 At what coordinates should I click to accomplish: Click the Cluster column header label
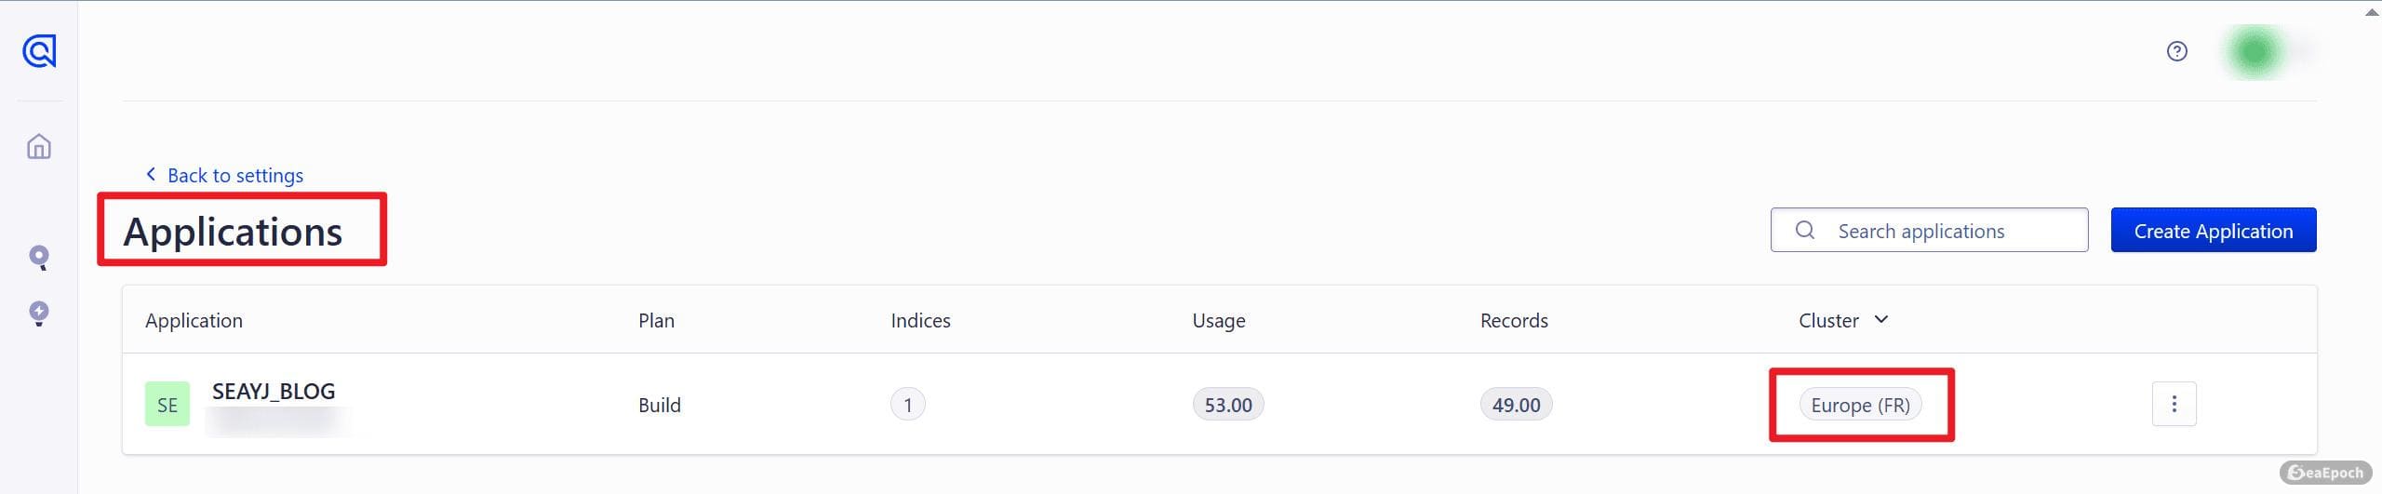tap(1828, 321)
